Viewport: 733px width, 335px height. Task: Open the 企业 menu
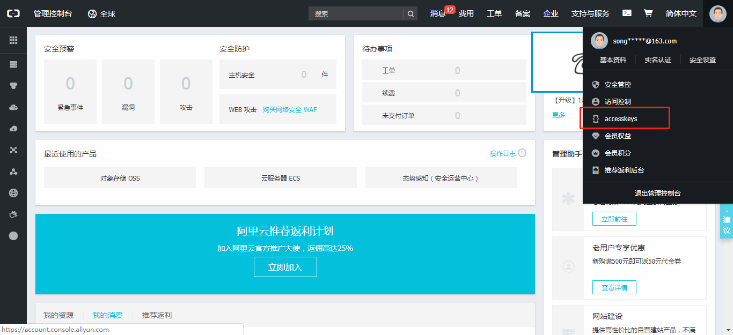pyautogui.click(x=551, y=13)
